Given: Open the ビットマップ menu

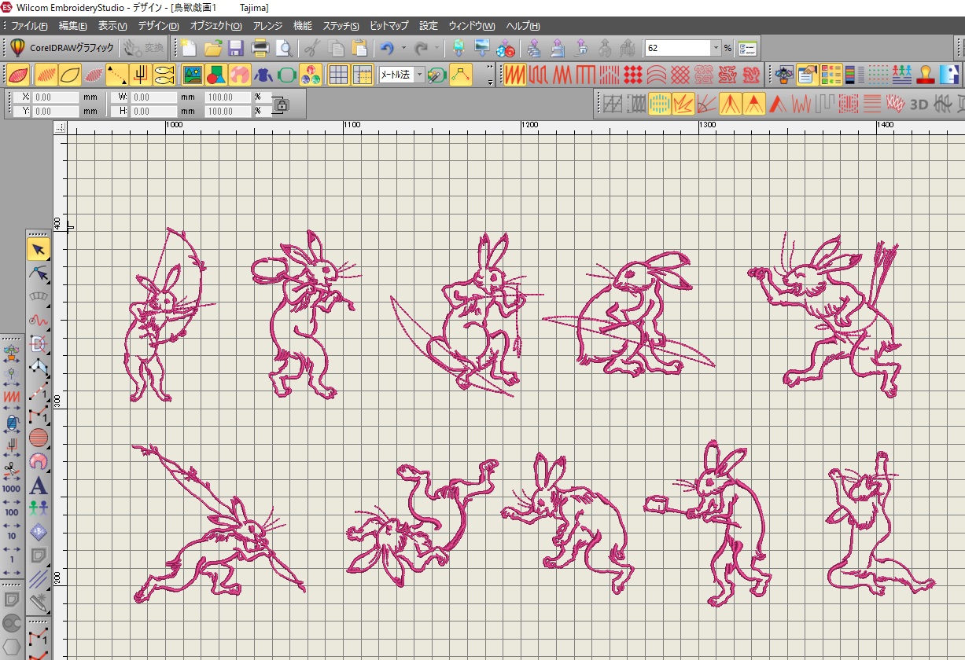Looking at the screenshot, I should (389, 26).
